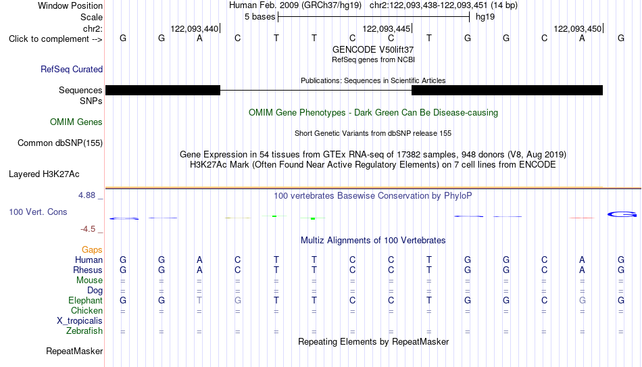The image size is (642, 367).
Task: Open '100 vertebrates Basewise Conservation by PhyloP' title
Action: (x=373, y=196)
